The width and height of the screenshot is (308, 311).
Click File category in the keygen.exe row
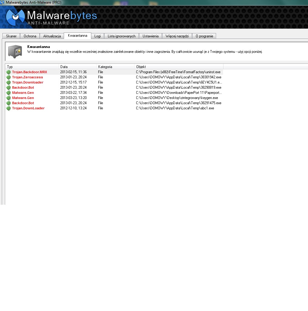tap(100, 98)
